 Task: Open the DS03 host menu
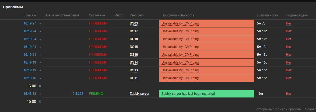[134, 23]
